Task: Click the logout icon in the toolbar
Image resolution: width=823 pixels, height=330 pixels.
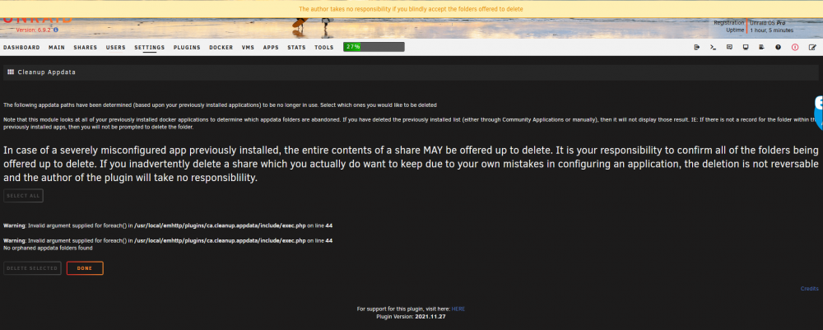Action: tap(696, 47)
